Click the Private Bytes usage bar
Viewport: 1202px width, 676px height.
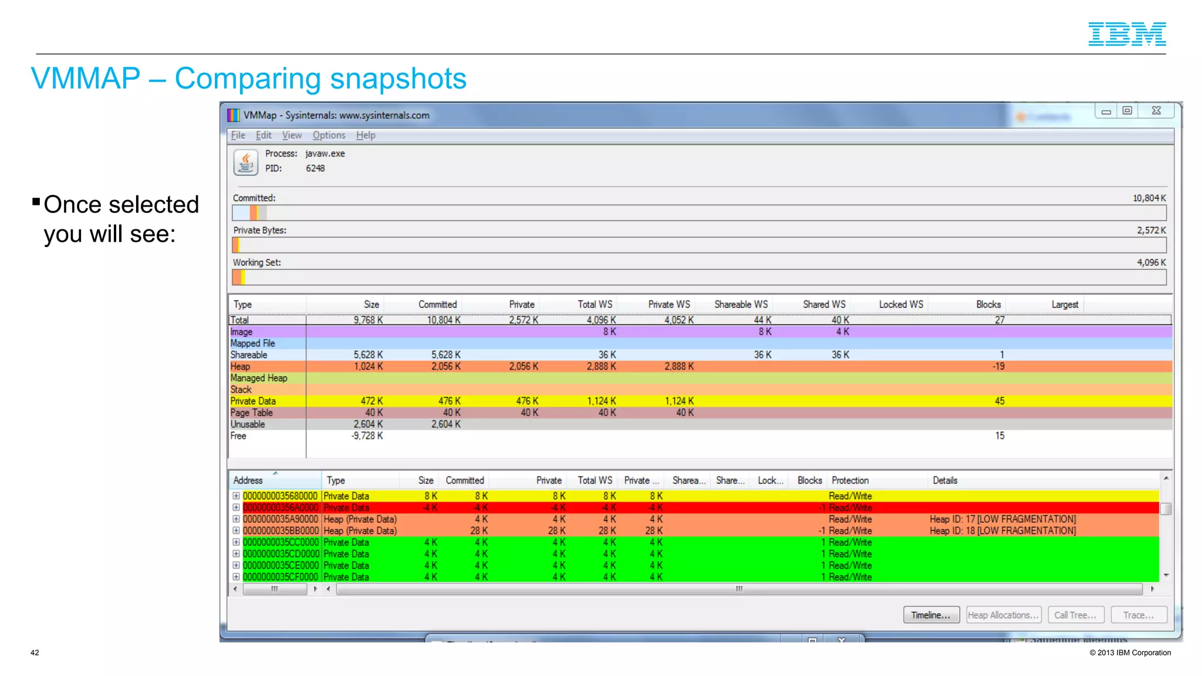[699, 245]
